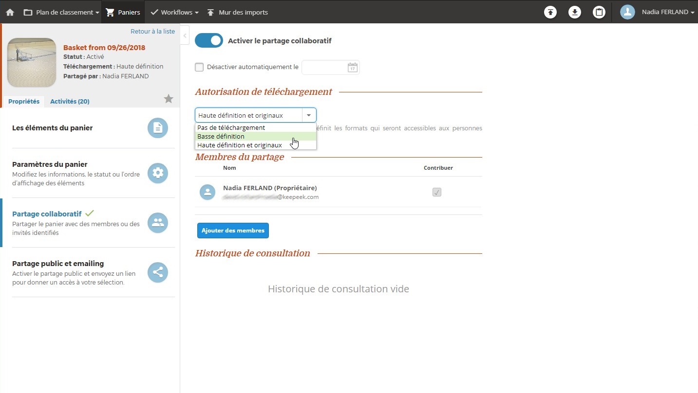Toggle the Contribuer checkbox for Nadia FERLAND
Viewport: 698px width, 393px height.
pyautogui.click(x=437, y=192)
